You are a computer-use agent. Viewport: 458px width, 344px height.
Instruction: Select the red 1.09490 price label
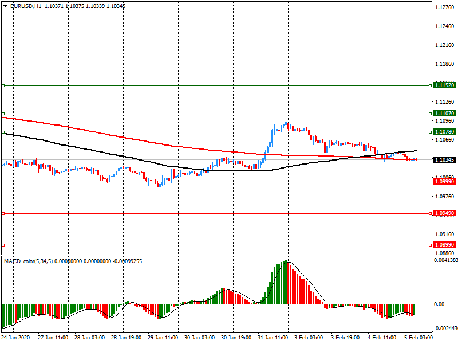(444, 213)
